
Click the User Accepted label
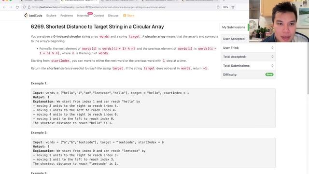(x=234, y=39)
